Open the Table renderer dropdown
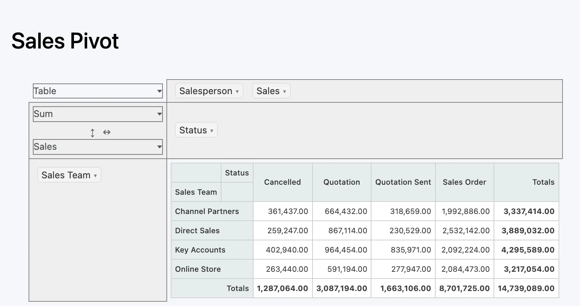 98,91
